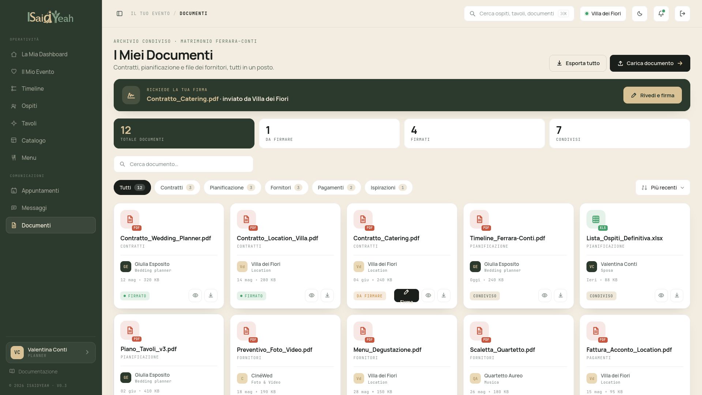Viewport: 702px width, 395px height.
Task: Click the XLS icon of Lista_Ospiti_Definitiva
Action: tap(596, 219)
